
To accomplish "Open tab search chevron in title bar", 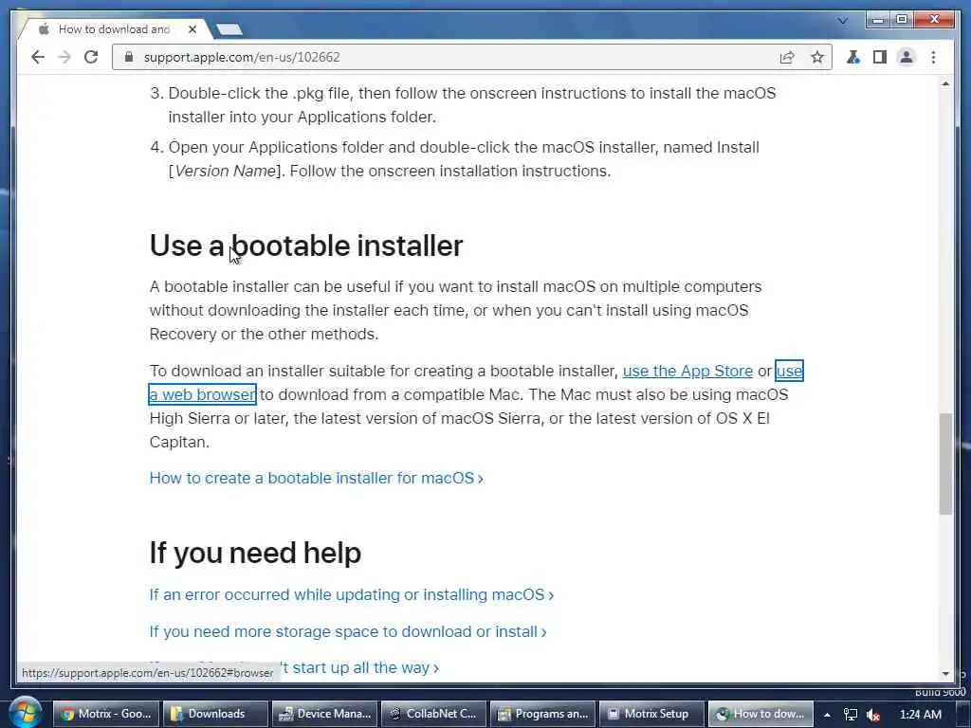I will (x=842, y=21).
